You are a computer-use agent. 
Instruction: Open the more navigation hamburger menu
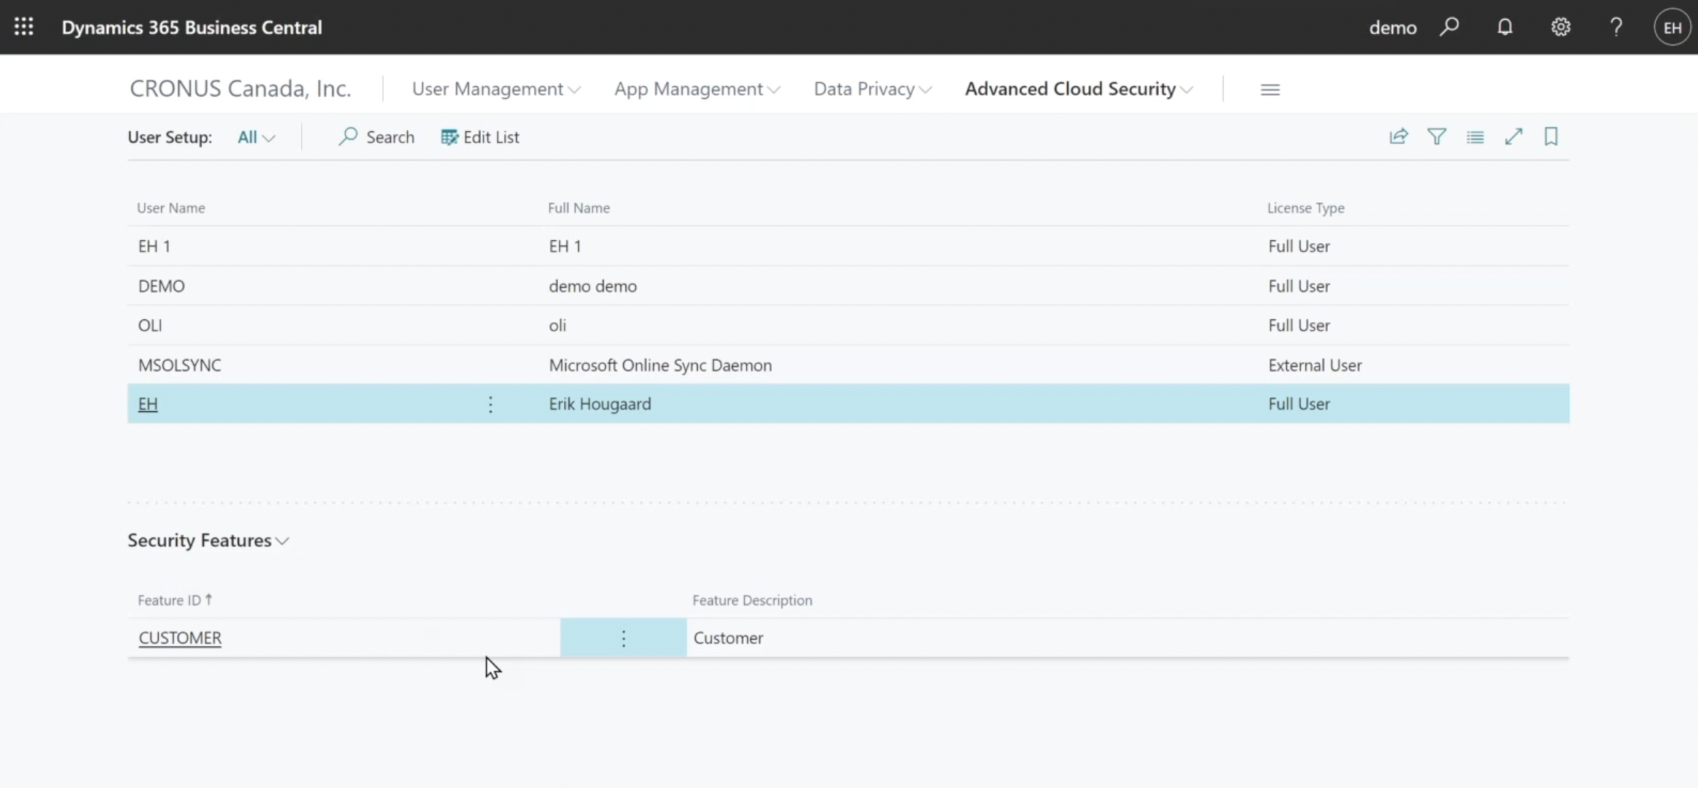tap(1270, 90)
